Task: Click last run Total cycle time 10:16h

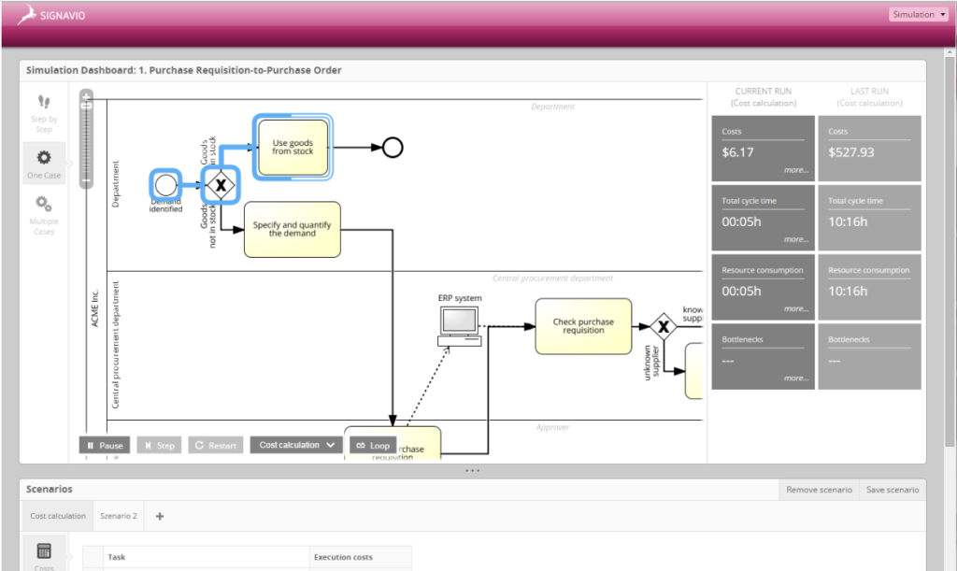Action: click(848, 222)
